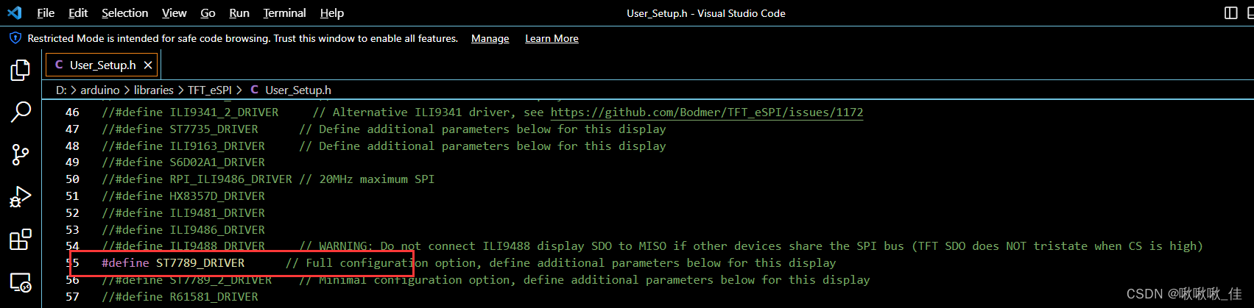Open the Explorer view in activity bar
The height and width of the screenshot is (308, 1254).
pyautogui.click(x=21, y=71)
